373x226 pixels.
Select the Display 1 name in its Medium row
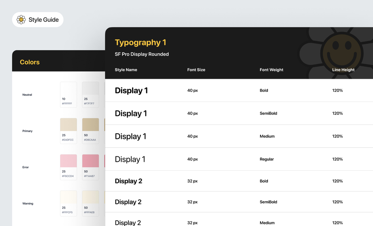(x=130, y=136)
